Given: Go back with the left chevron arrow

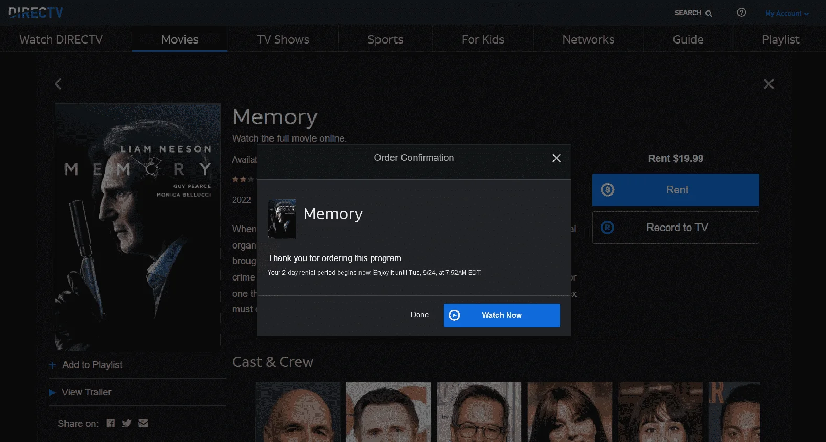Looking at the screenshot, I should (58, 84).
